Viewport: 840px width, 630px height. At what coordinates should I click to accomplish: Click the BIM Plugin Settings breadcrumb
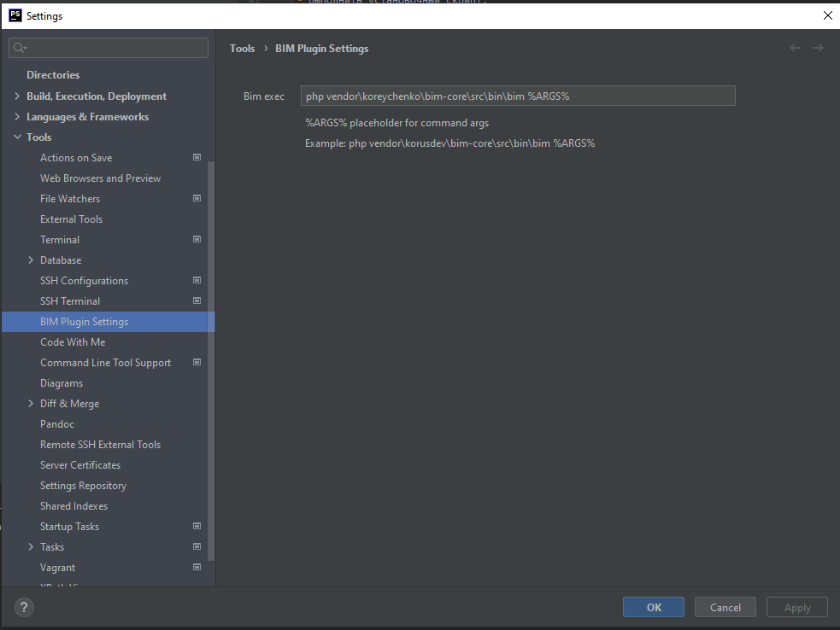click(321, 48)
